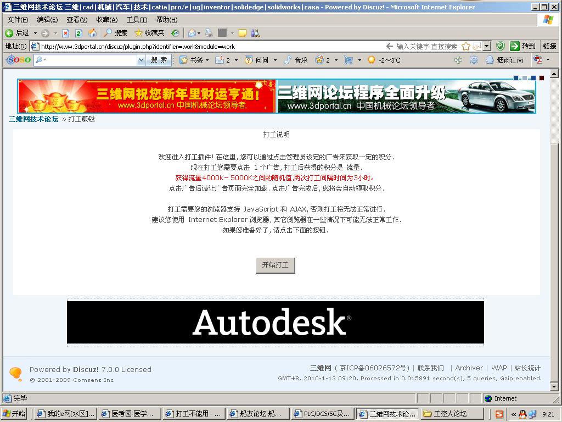
Task: Click the Stop loading icon
Action: pyautogui.click(x=66, y=33)
